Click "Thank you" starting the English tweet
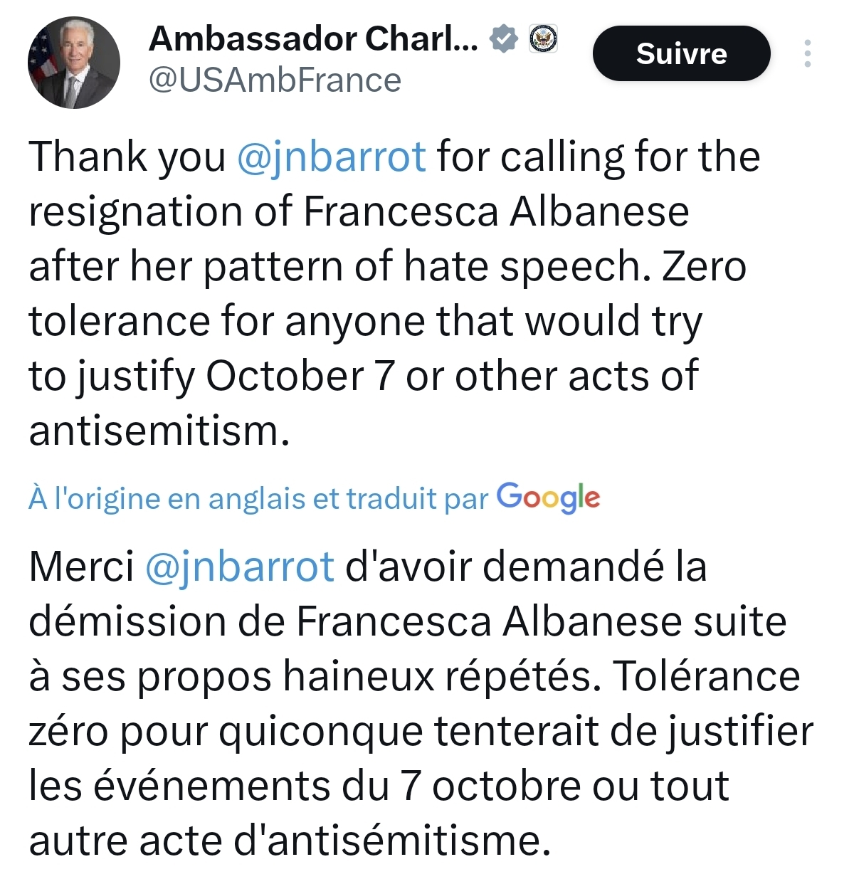This screenshot has height=879, width=854. [127, 157]
